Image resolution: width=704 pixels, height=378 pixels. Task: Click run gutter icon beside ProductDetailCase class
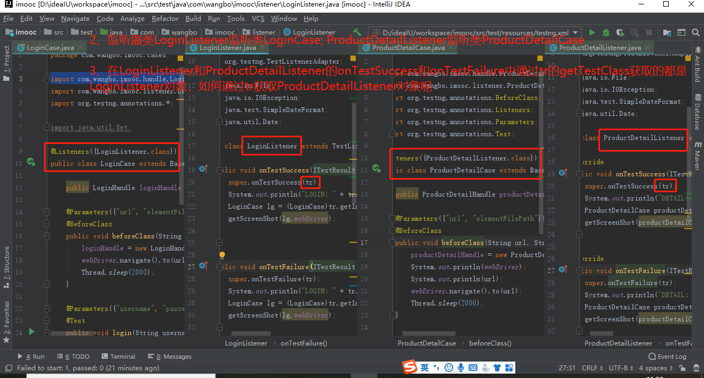click(x=376, y=169)
